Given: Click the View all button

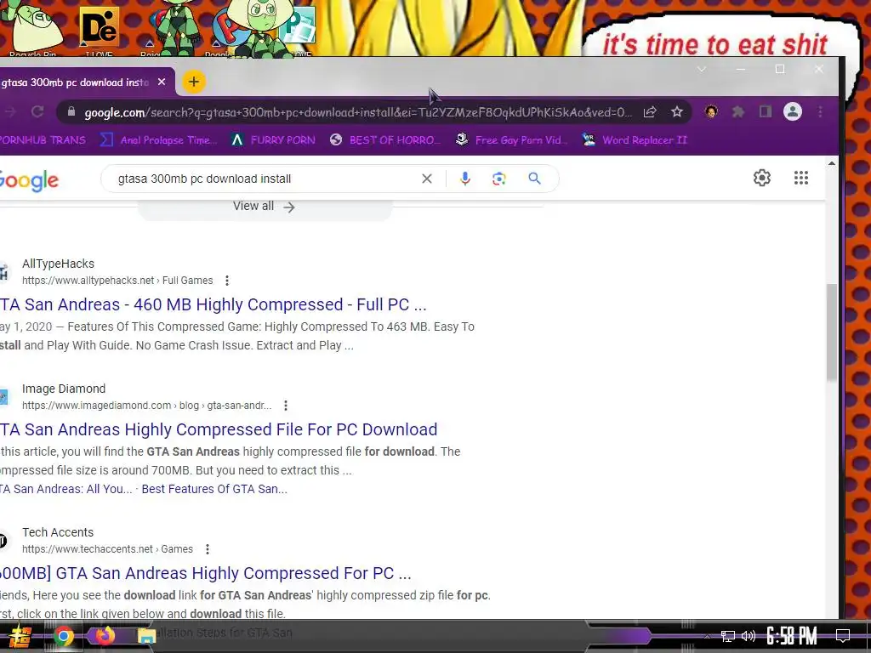Looking at the screenshot, I should [265, 207].
